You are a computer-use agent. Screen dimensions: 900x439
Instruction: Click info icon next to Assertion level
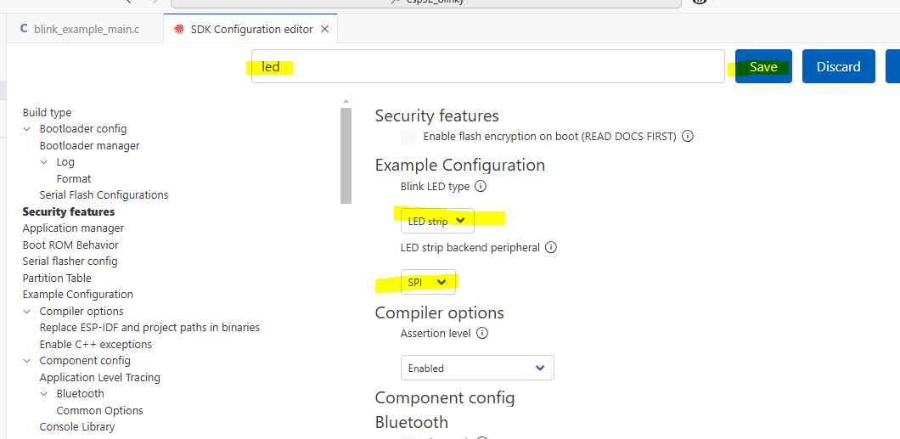point(482,334)
